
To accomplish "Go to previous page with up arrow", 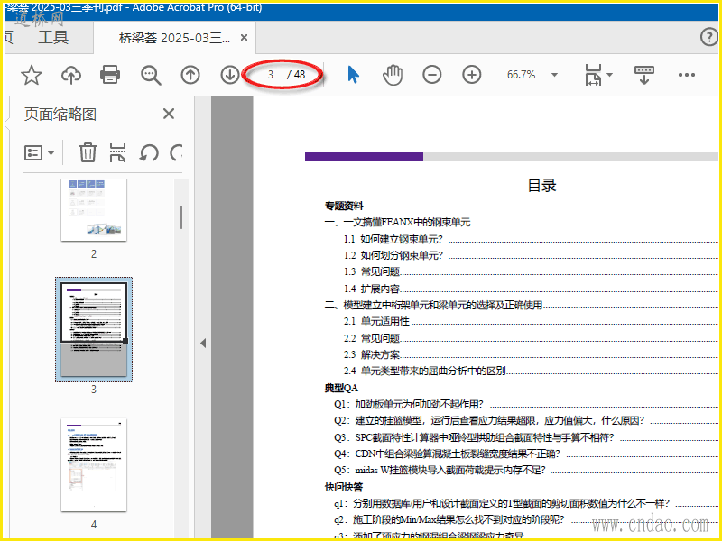I will click(190, 75).
